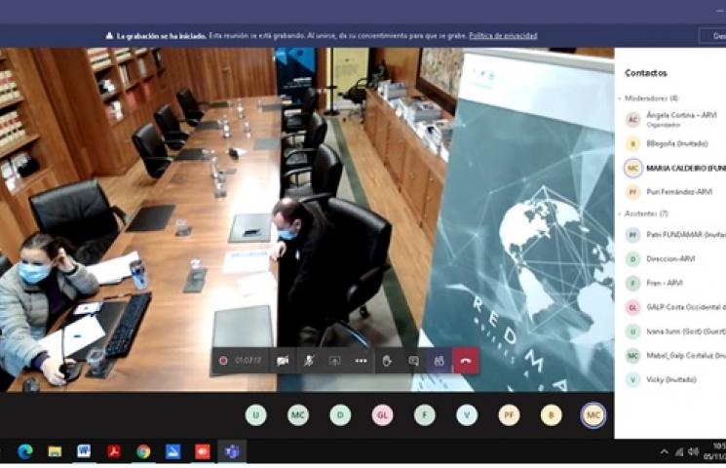Viewport: 726px width, 468px height.
Task: Raise your hand in the meeting
Action: [x=387, y=361]
